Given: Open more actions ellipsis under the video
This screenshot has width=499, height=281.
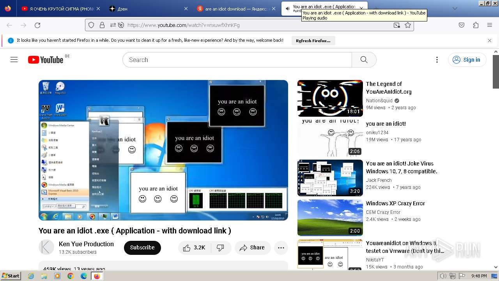Looking at the screenshot, I should pyautogui.click(x=281, y=248).
